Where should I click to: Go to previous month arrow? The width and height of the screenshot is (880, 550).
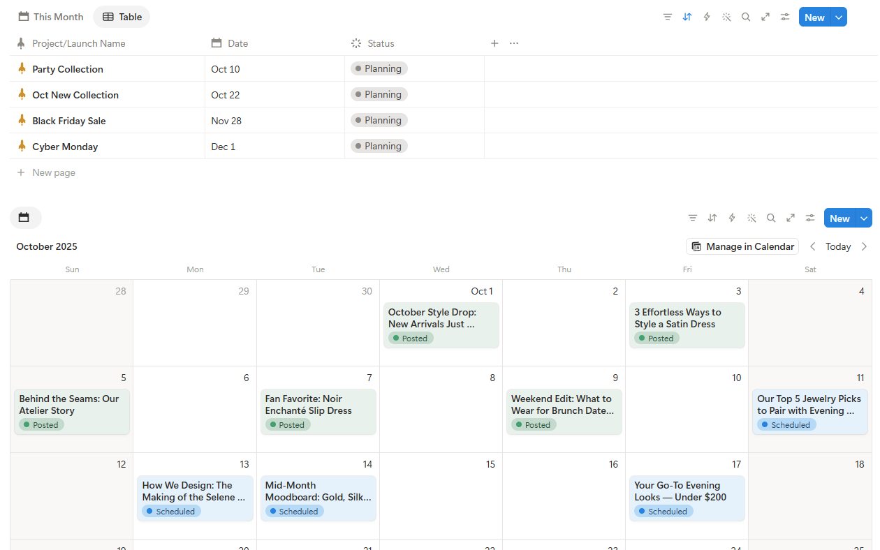pyautogui.click(x=813, y=246)
